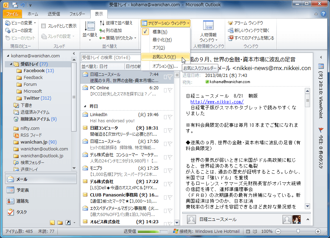Click 新しいウィンドウで開く button
Screen dimensions: 330x238
coord(249,31)
